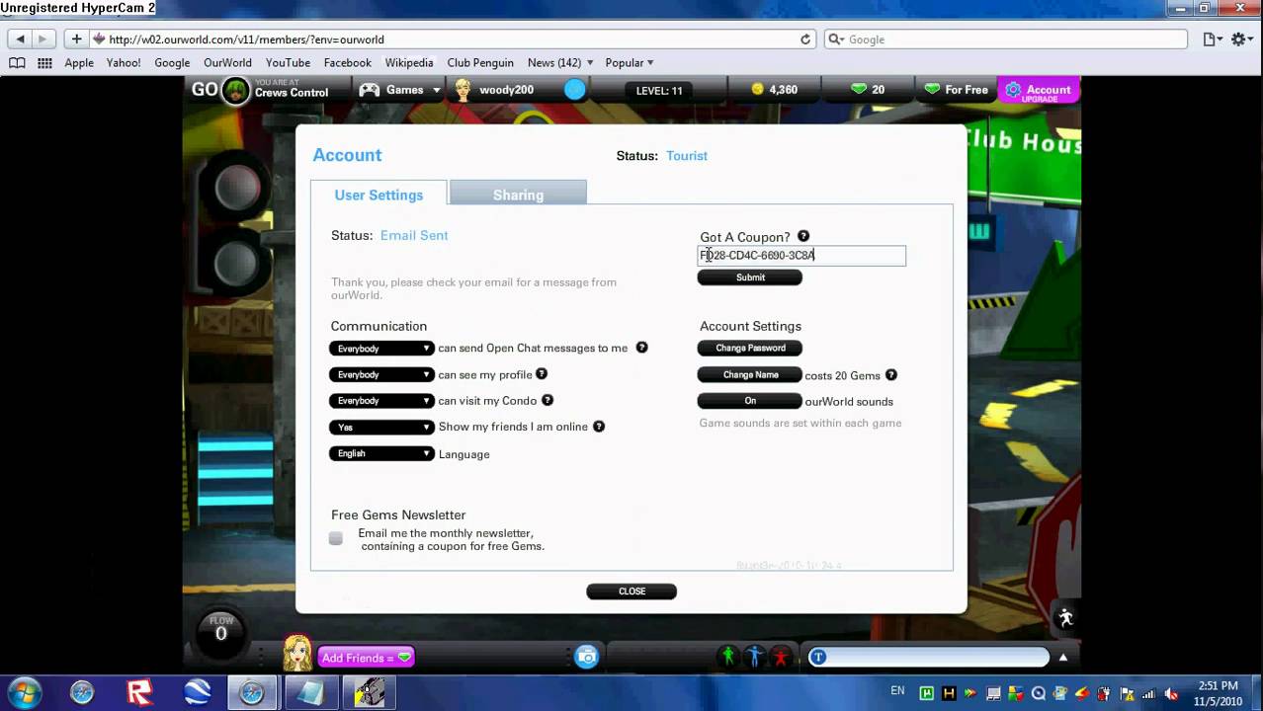
Task: Click the blonde avatar in friends bar
Action: click(x=296, y=654)
